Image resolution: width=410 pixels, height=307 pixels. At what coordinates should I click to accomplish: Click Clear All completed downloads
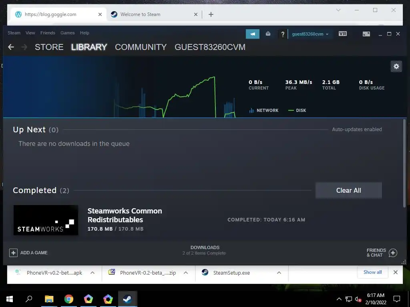coord(349,190)
